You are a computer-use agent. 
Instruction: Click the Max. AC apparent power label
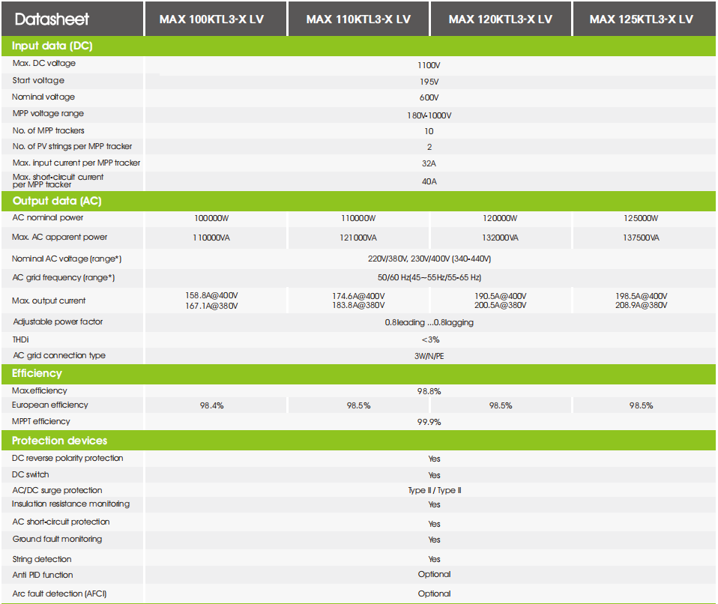[59, 238]
